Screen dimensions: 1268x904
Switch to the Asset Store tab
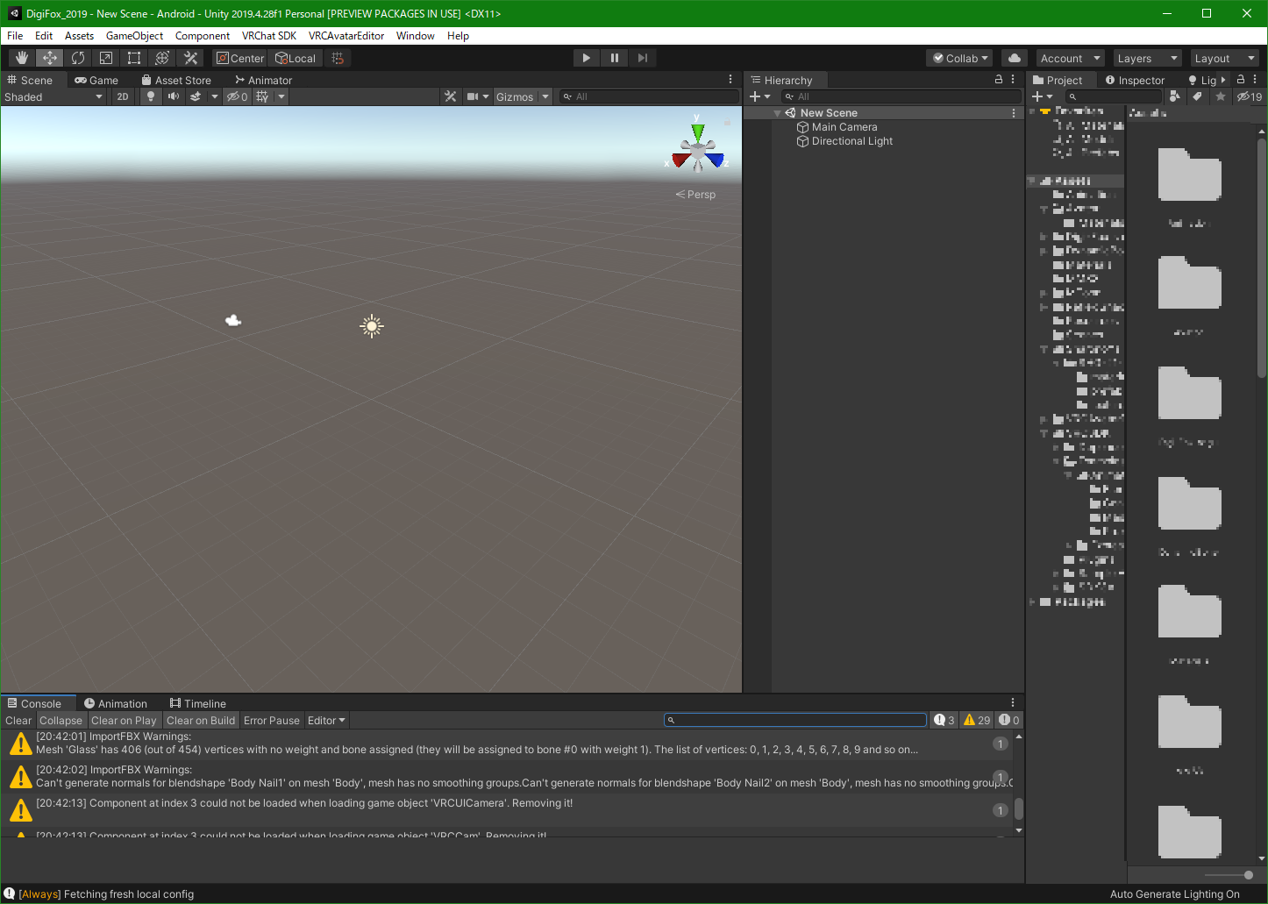point(175,80)
